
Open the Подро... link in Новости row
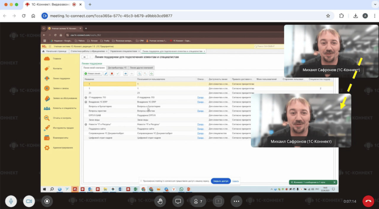[201, 124]
